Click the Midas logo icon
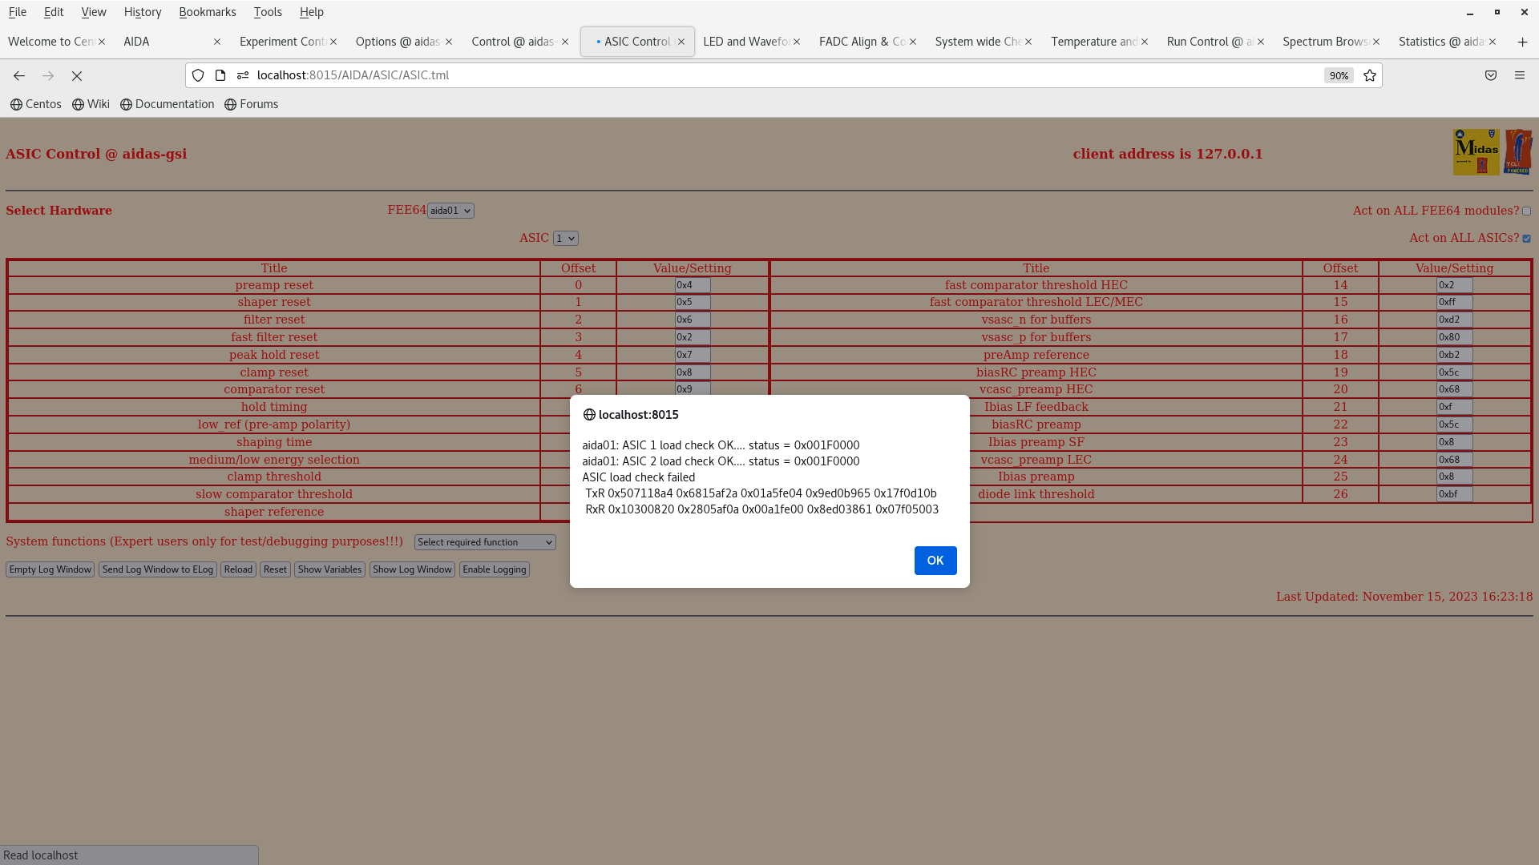This screenshot has width=1539, height=865. coord(1476,152)
